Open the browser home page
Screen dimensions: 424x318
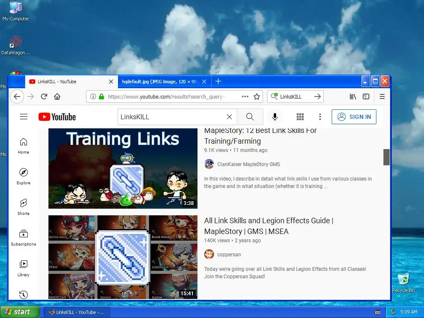[x=57, y=96]
